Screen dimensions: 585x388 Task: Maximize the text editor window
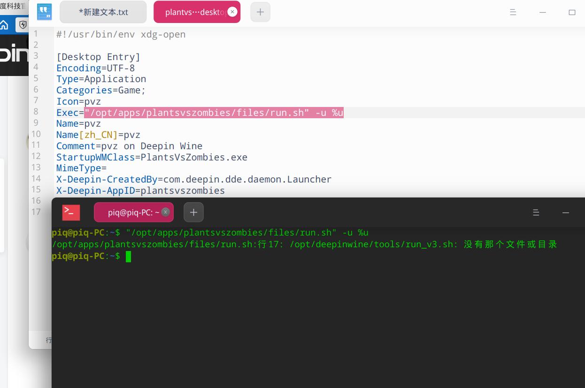tap(572, 12)
